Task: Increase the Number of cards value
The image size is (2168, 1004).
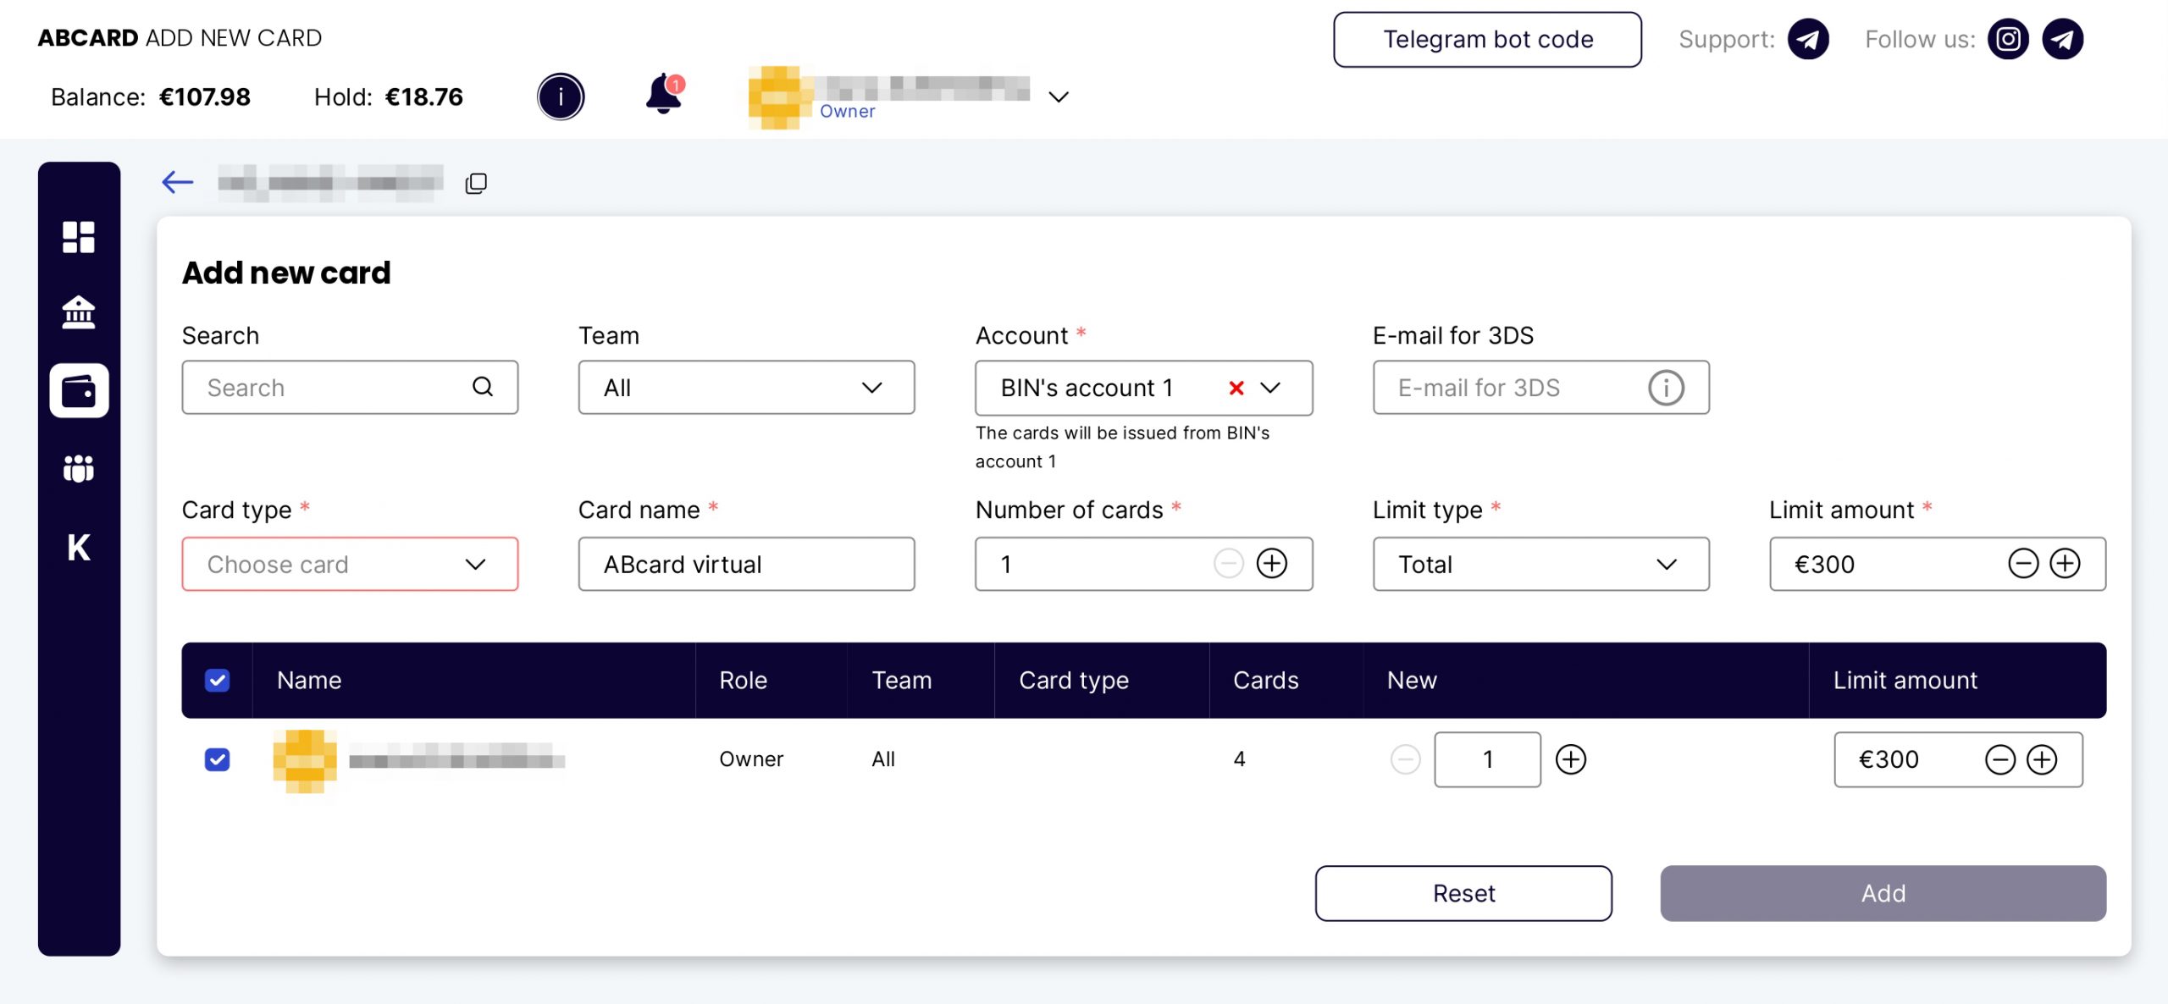Action: pyautogui.click(x=1272, y=563)
